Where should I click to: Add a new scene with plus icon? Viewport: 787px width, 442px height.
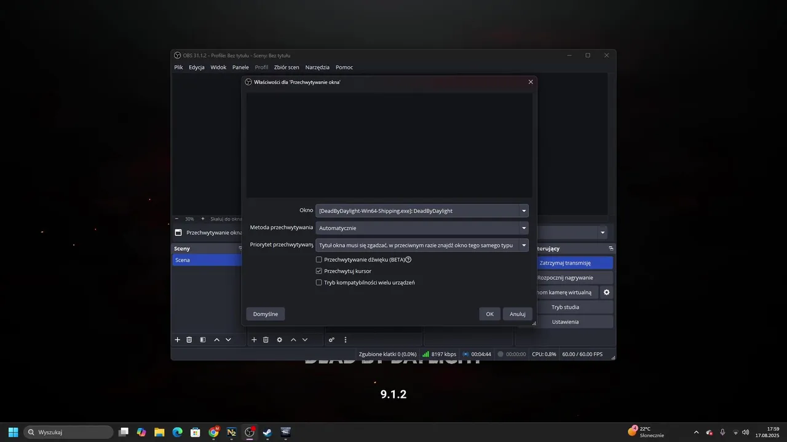[x=178, y=339]
